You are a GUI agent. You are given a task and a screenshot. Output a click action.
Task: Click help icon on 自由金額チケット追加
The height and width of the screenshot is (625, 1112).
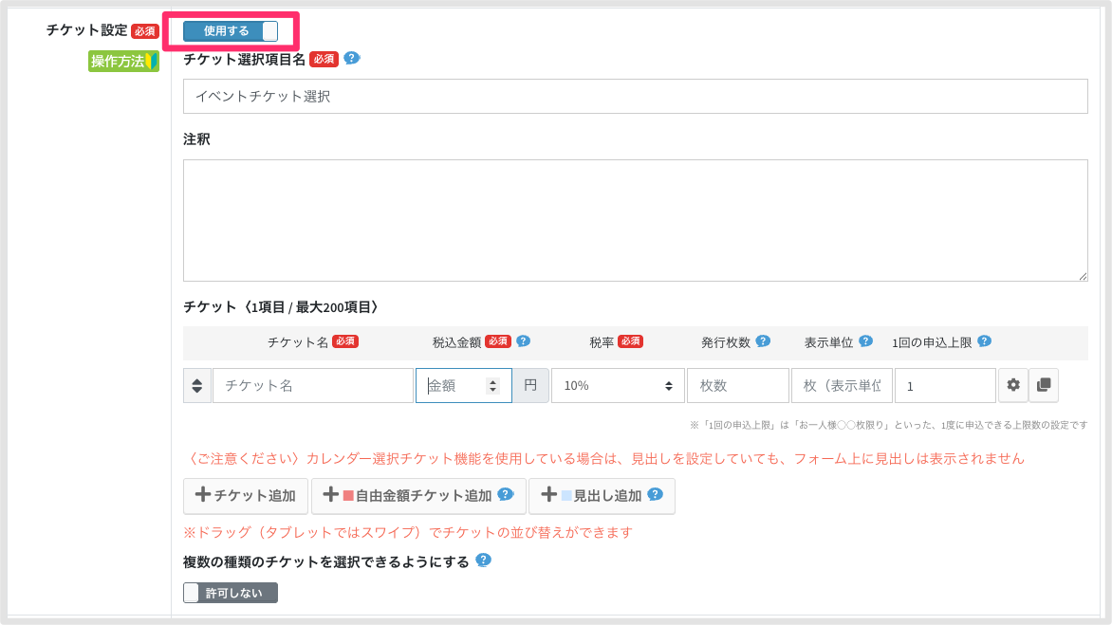pos(506,494)
